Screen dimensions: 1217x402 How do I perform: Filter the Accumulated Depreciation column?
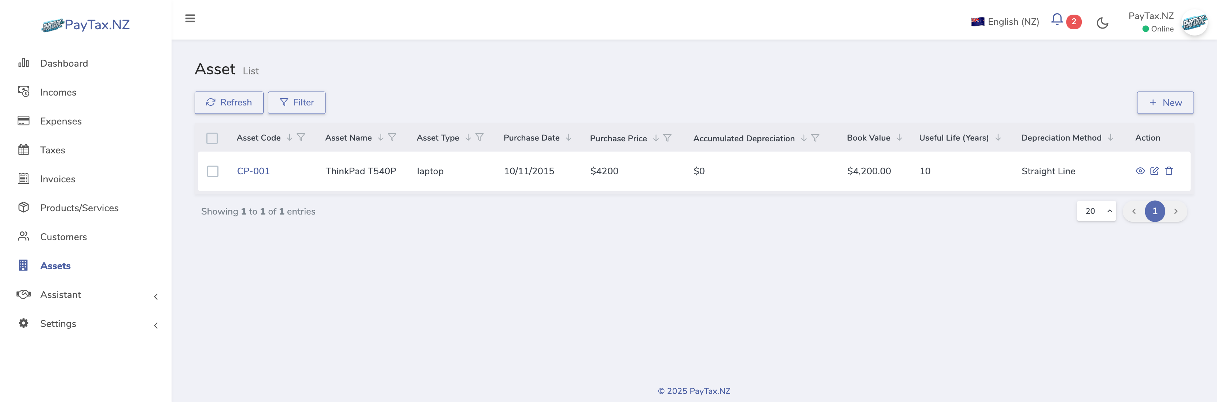815,138
